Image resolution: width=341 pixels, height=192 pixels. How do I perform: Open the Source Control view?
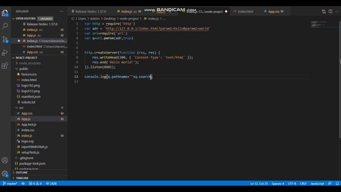5,39
